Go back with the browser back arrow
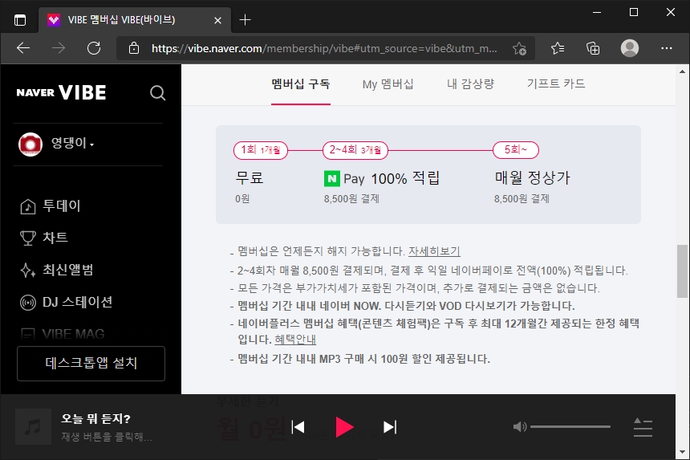 click(23, 48)
